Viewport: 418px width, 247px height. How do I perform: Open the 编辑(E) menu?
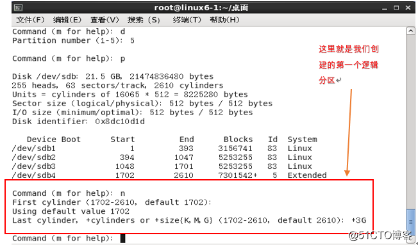[67, 20]
